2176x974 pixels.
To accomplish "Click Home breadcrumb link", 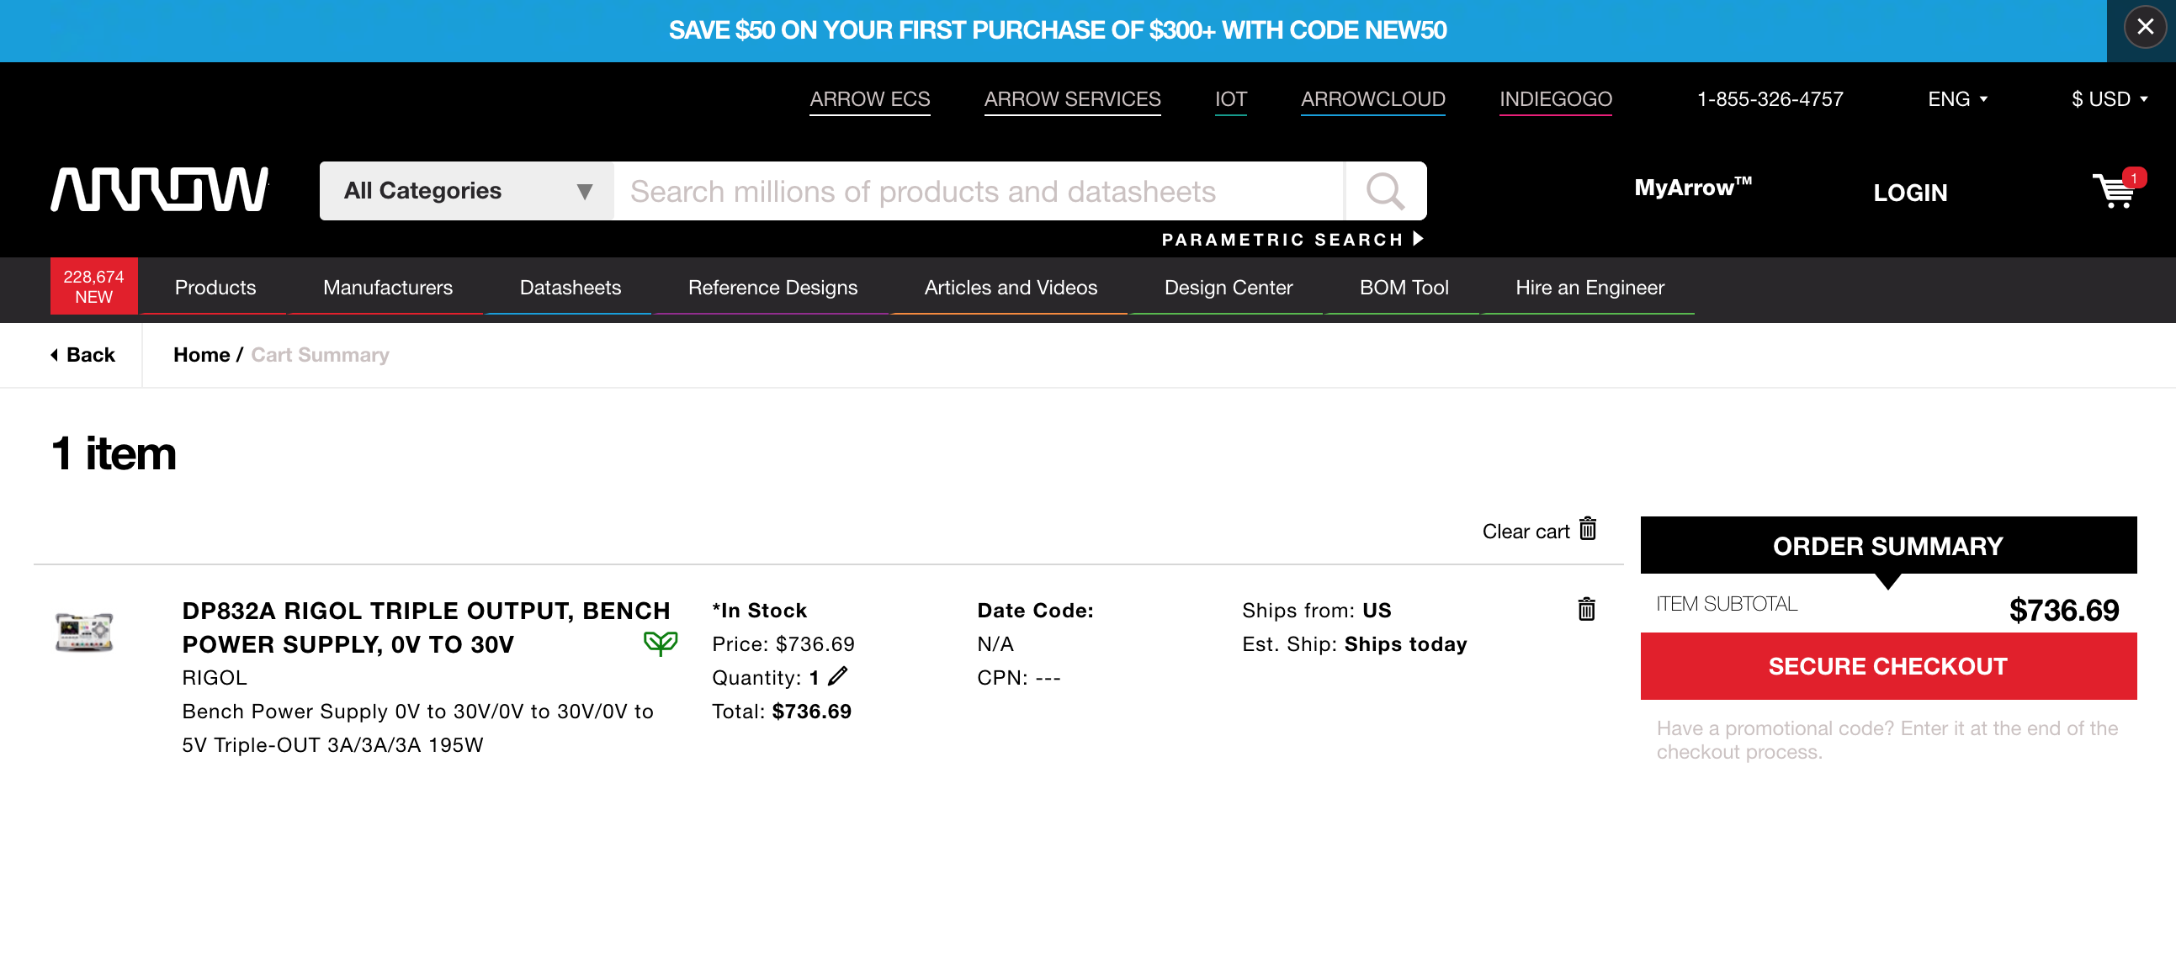I will (x=201, y=354).
